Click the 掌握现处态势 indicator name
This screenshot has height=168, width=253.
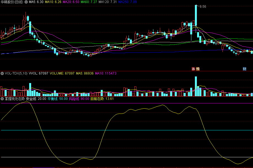15,99
